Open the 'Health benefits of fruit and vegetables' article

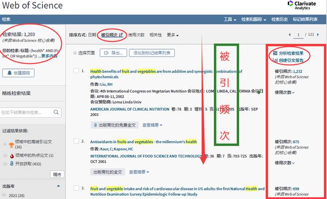tap(166, 74)
